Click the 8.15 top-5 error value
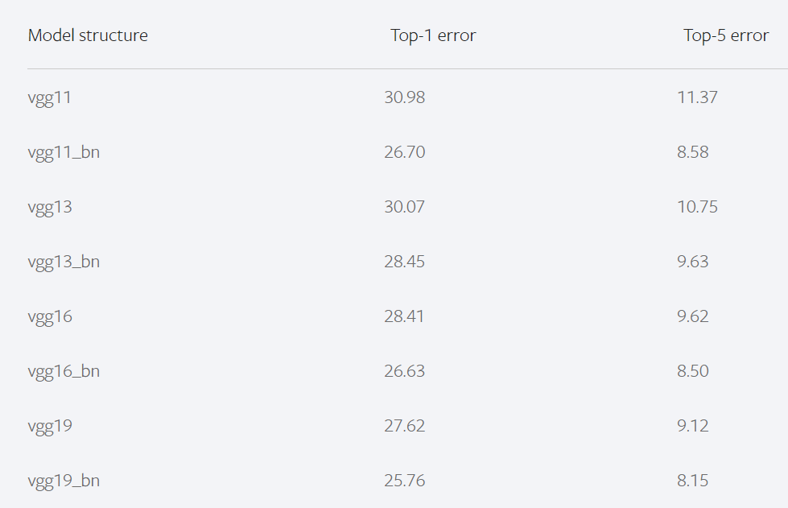Viewport: 788px width, 508px height. point(693,481)
